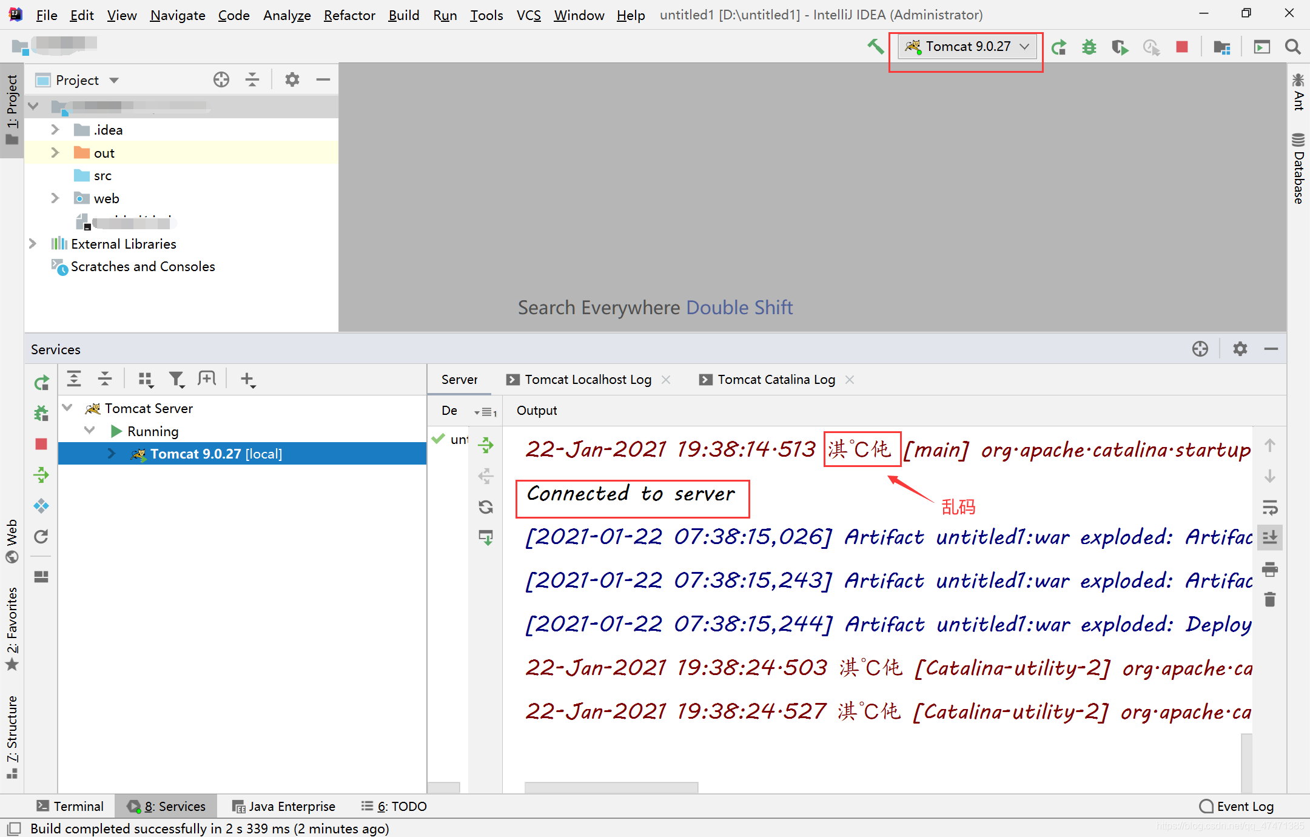Collapse the Tomcat Server tree node
The image size is (1310, 837).
point(68,408)
